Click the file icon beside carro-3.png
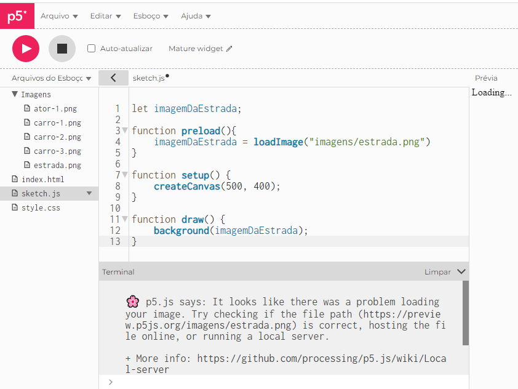This screenshot has height=389, width=518. pyautogui.click(x=27, y=151)
